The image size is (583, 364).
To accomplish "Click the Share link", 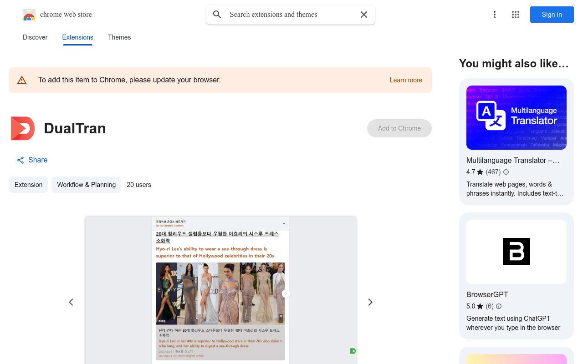I will coord(32,160).
